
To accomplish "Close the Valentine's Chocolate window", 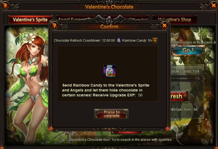I will [214, 5].
